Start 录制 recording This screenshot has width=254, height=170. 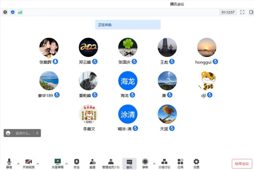click(x=145, y=163)
